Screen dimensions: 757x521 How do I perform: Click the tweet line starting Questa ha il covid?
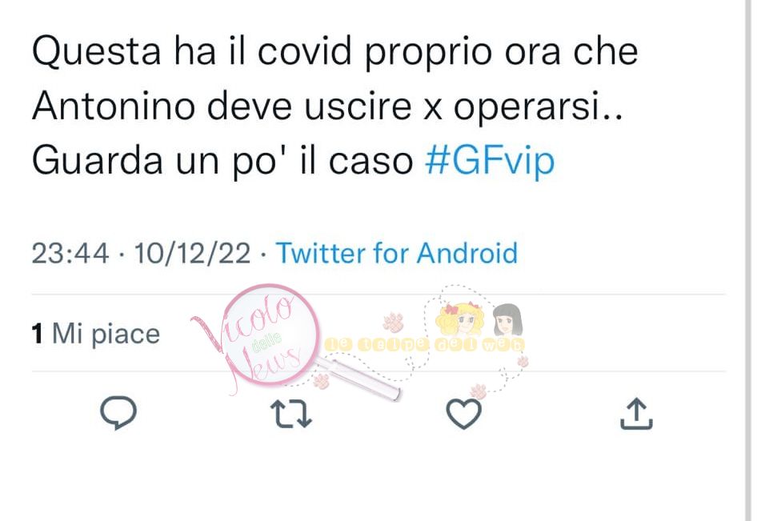click(335, 52)
